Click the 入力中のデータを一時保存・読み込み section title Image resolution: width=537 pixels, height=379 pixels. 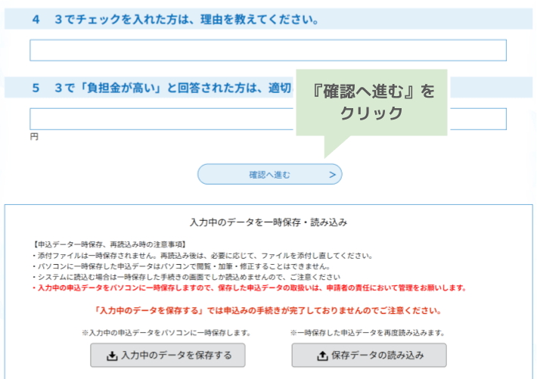coord(268,222)
